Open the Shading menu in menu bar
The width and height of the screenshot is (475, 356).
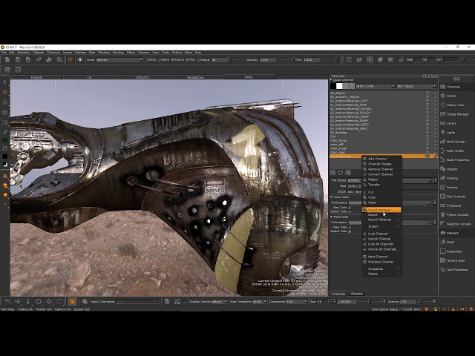pos(104,53)
